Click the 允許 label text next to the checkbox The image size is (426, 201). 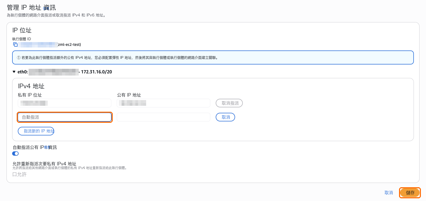22,175
